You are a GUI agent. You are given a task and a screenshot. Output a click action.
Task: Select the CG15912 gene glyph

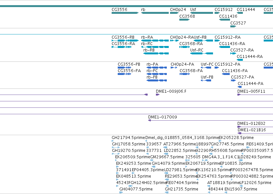point(217,13)
